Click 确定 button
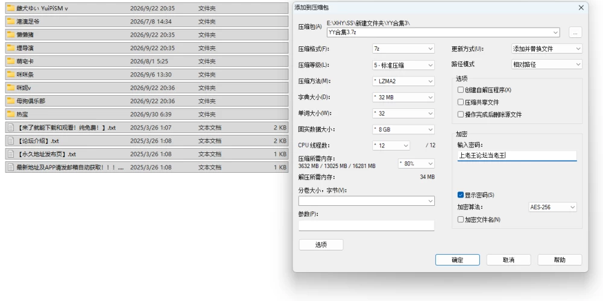This screenshot has height=301, width=603. tap(457, 260)
